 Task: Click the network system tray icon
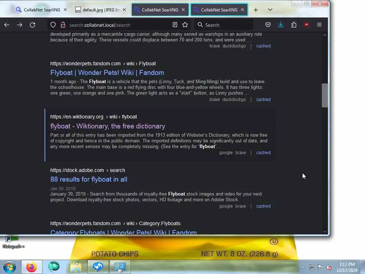[x=312, y=267]
